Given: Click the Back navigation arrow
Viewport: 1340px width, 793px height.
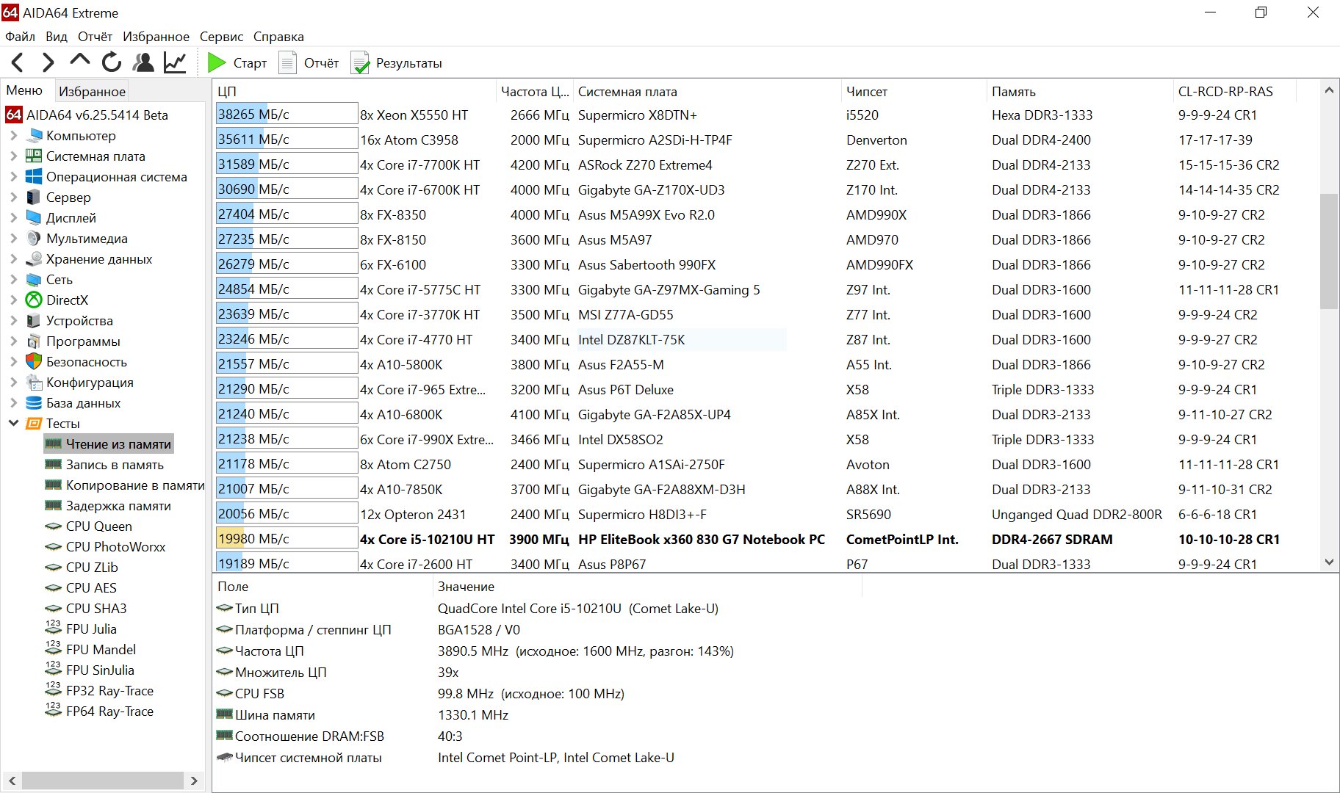Looking at the screenshot, I should 18,63.
